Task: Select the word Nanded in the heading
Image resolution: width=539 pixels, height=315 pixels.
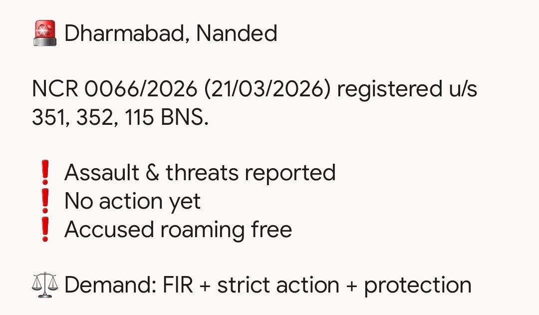Action: pyautogui.click(x=237, y=34)
